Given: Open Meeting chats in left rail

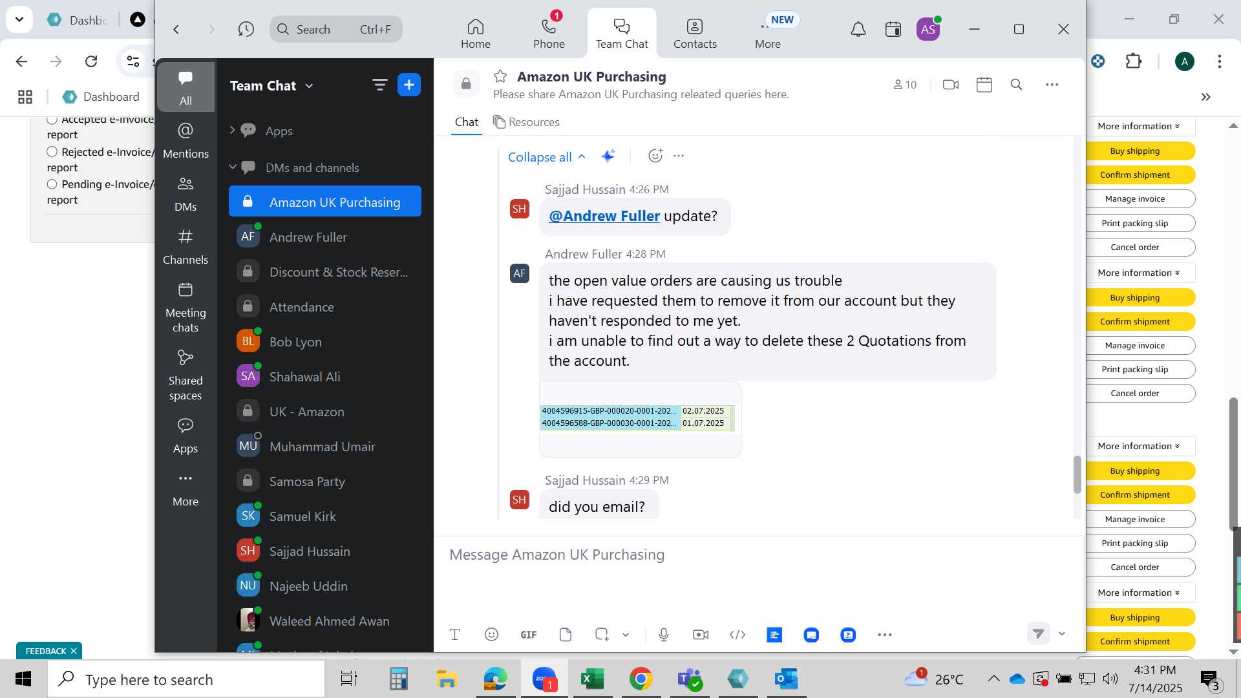Looking at the screenshot, I should tap(186, 307).
